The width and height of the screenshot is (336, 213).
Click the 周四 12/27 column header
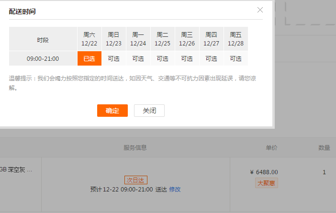[211, 39]
